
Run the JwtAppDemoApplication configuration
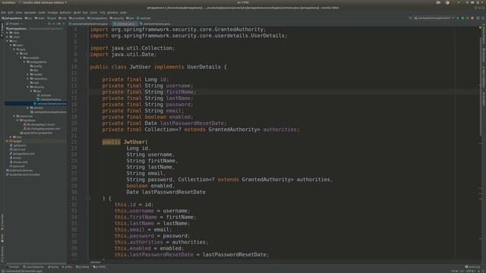tap(458, 18)
